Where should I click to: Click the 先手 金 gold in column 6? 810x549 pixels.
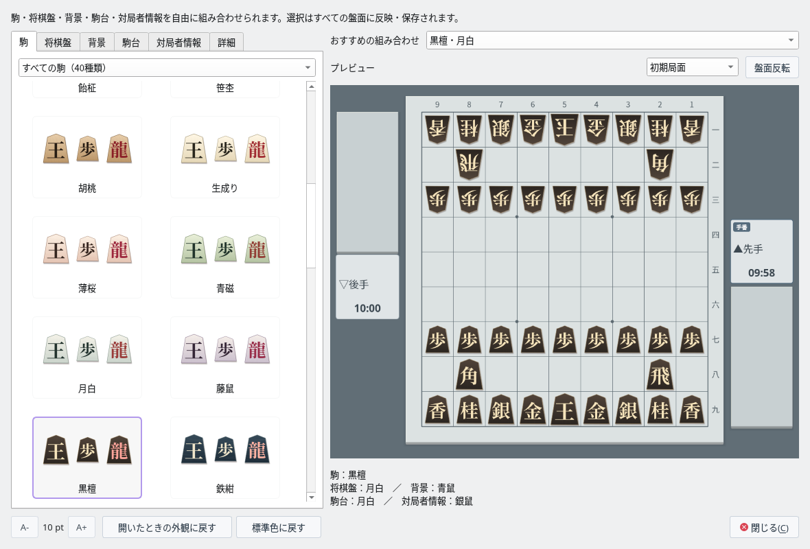pos(533,410)
